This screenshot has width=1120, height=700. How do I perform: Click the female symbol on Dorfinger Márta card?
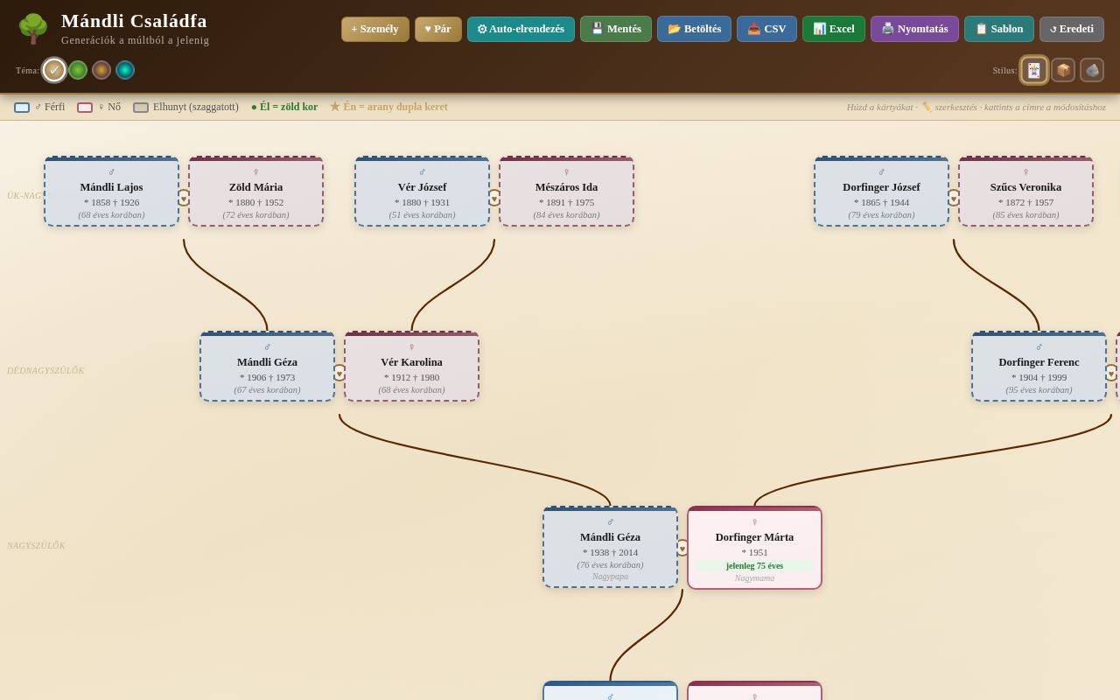[754, 522]
